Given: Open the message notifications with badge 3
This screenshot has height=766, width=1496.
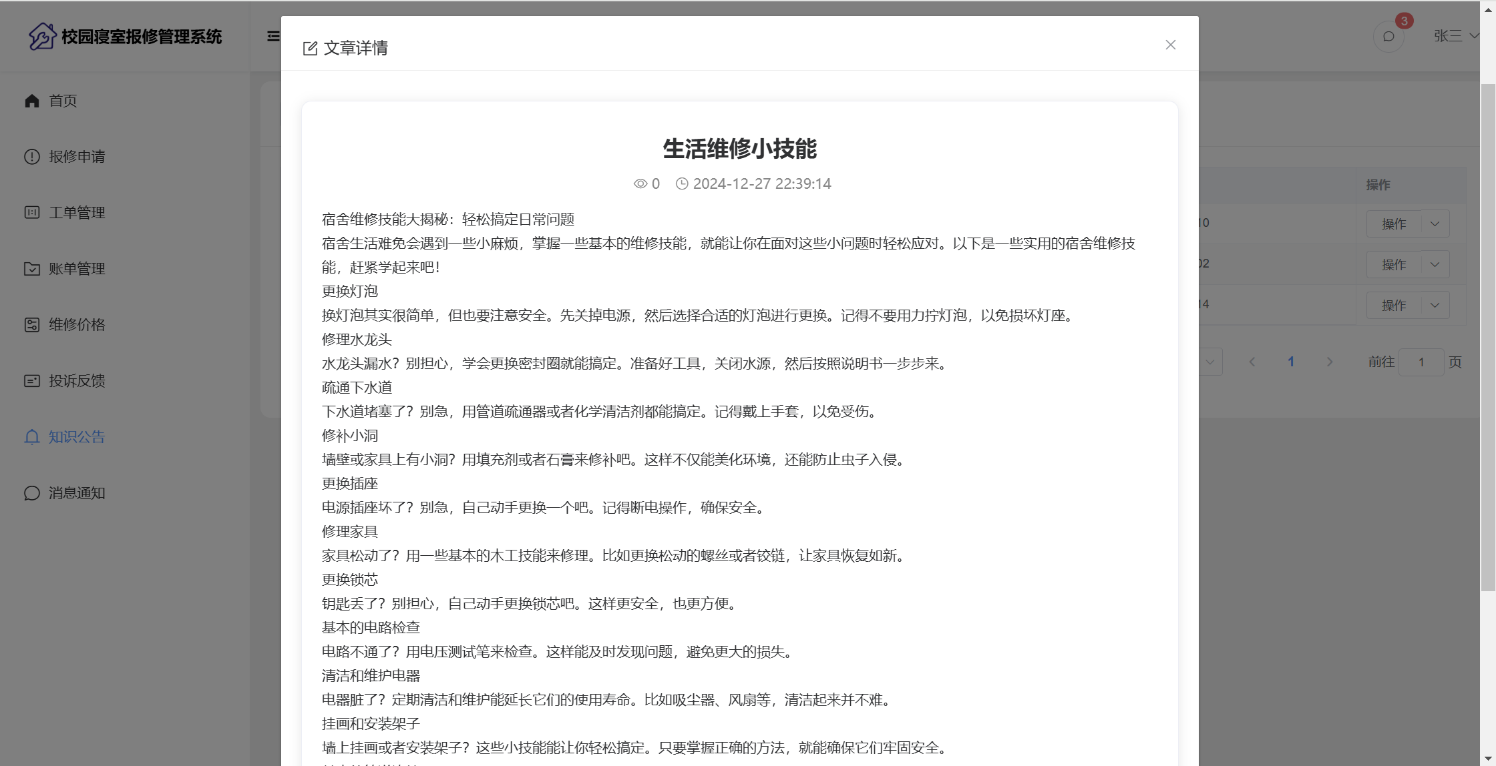Looking at the screenshot, I should click(1388, 36).
